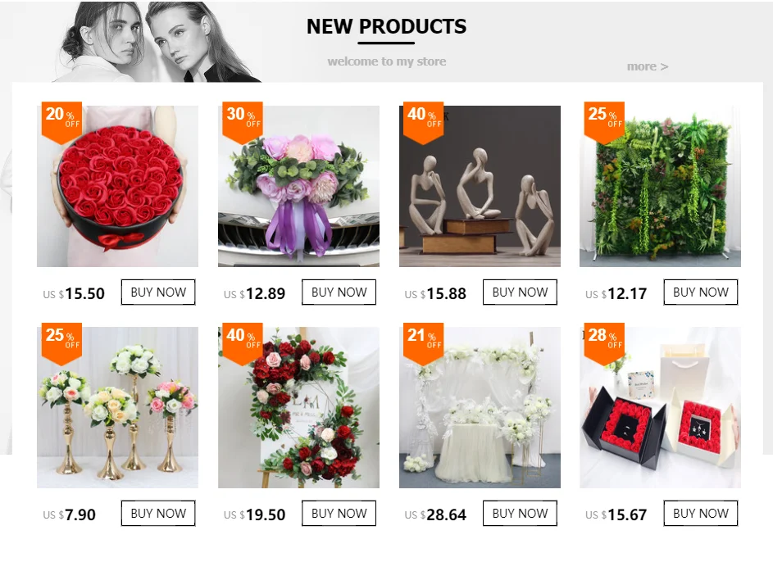Image resolution: width=773 pixels, height=562 pixels.
Task: Open the 'more >' link for new products
Action: (648, 66)
